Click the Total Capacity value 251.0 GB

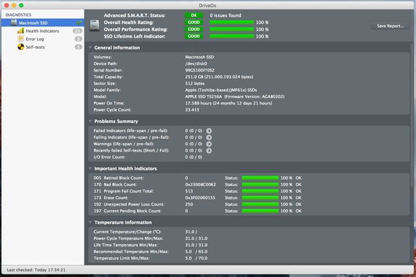219,77
